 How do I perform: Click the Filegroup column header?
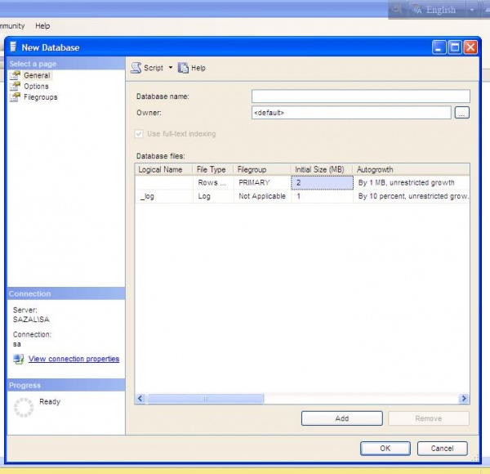pos(262,169)
